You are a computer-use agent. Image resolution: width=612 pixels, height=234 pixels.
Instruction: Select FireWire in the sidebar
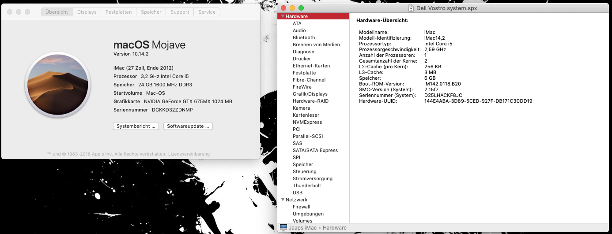[314, 87]
